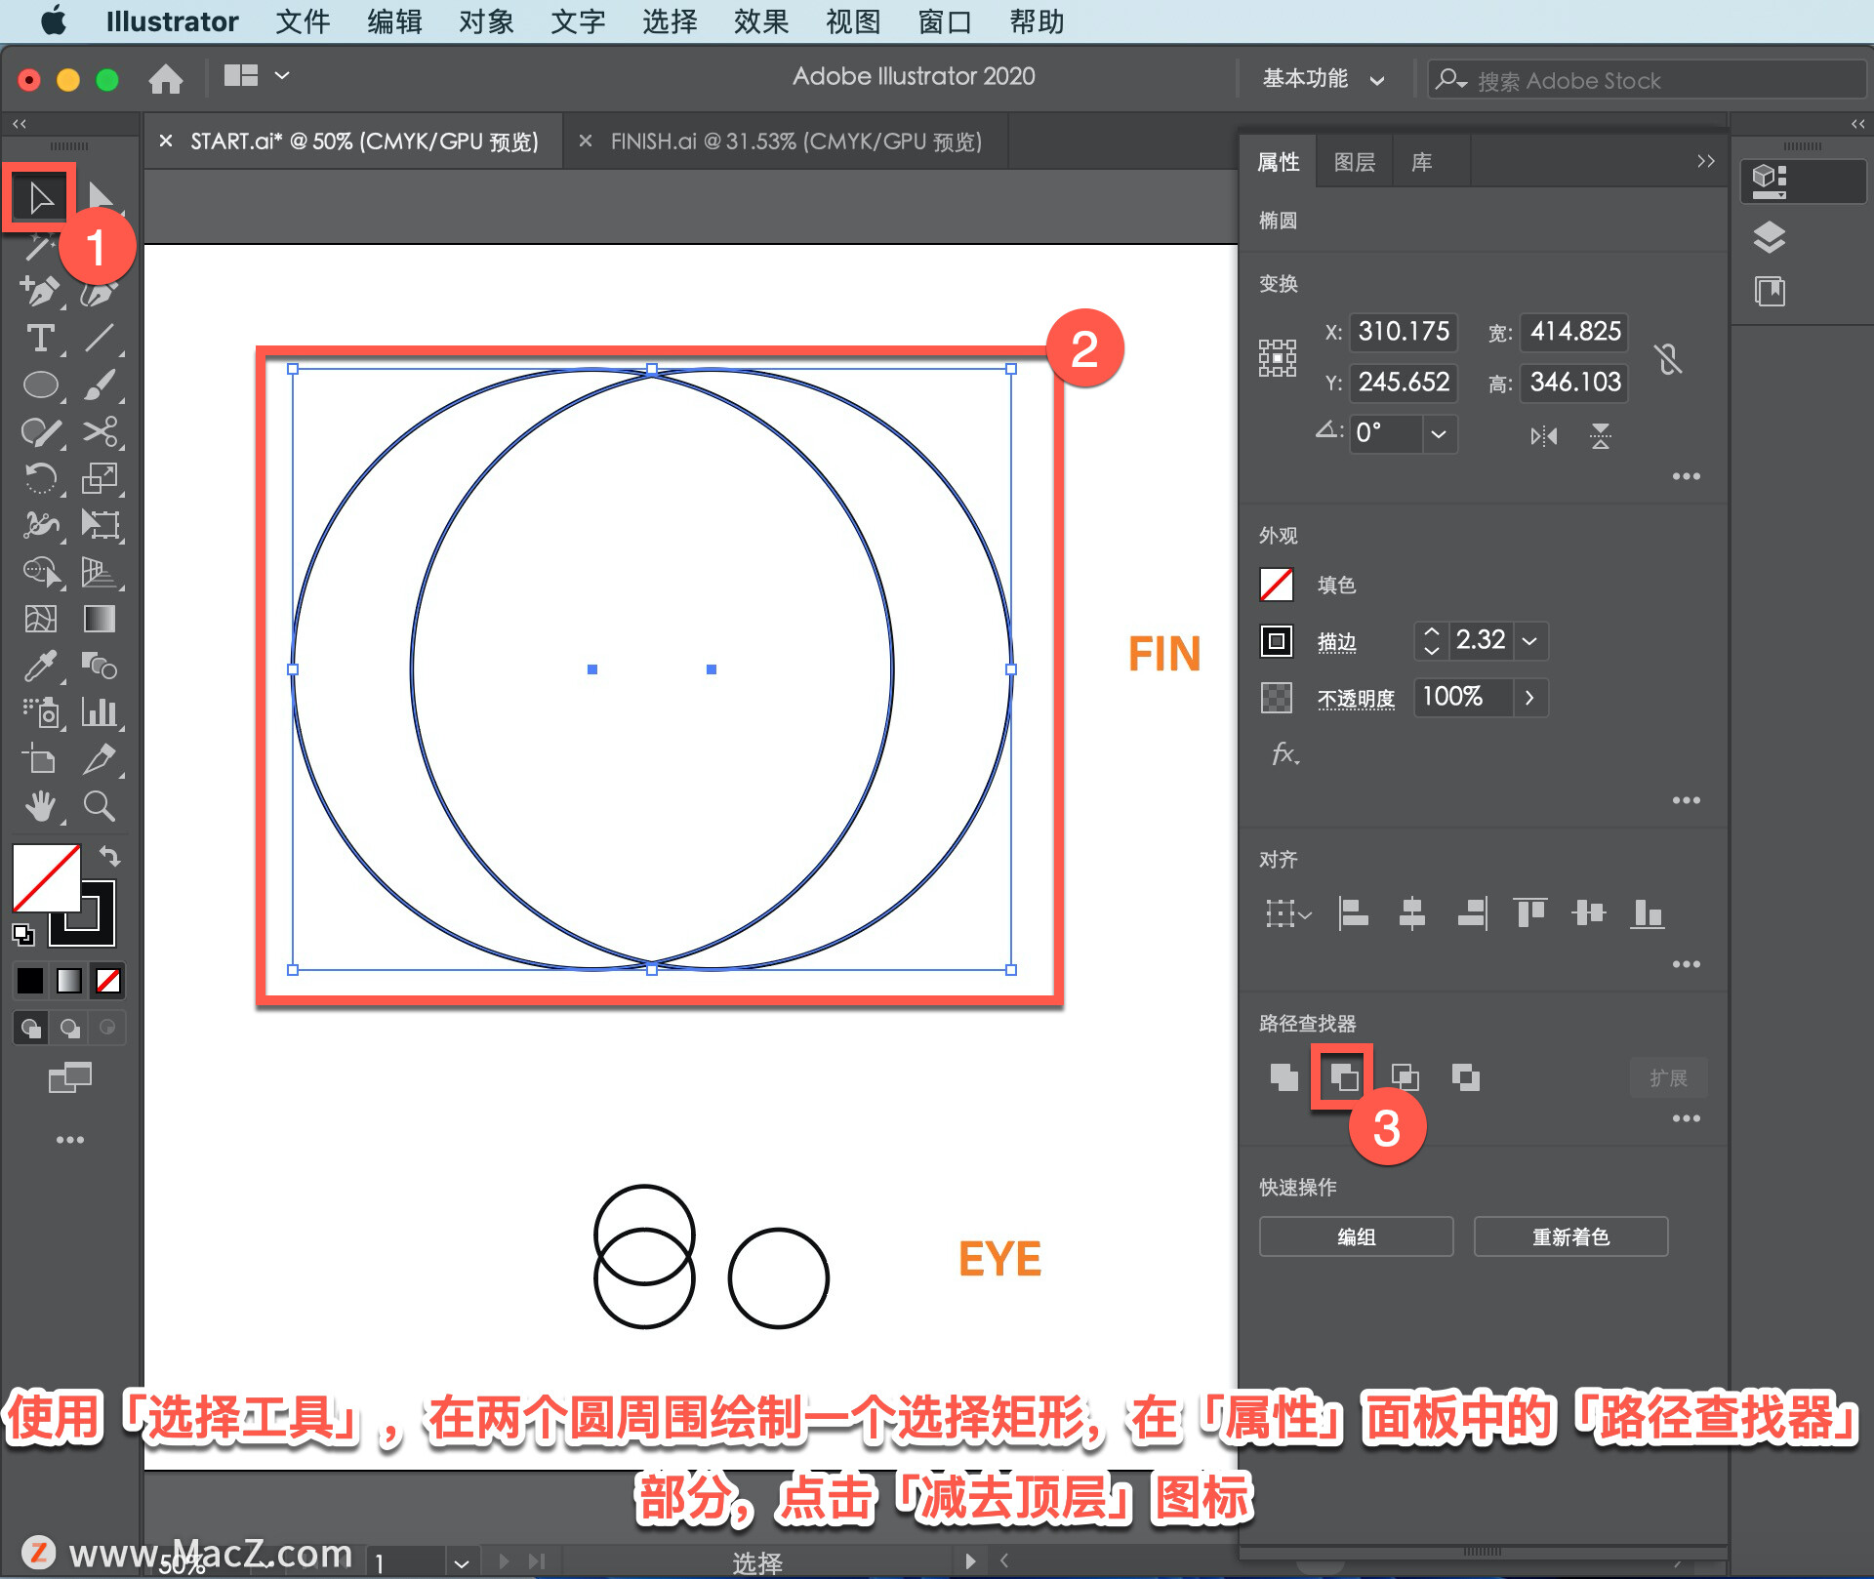The image size is (1874, 1579).
Task: Select the Type tool
Action: [x=40, y=338]
